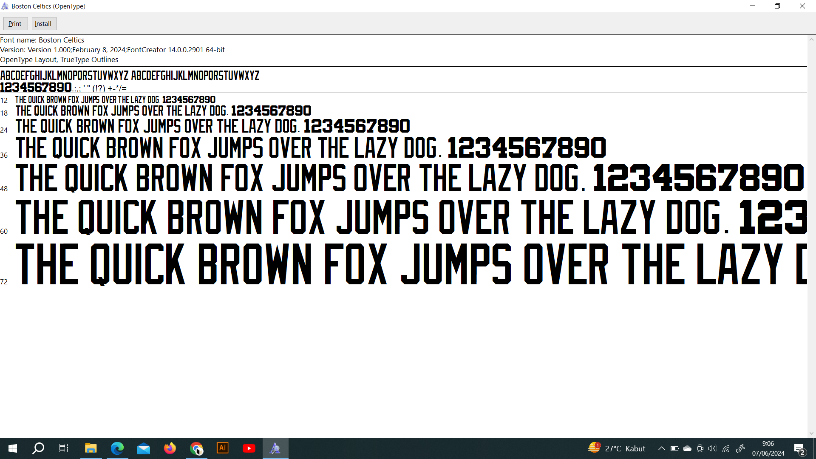Image resolution: width=816 pixels, height=459 pixels.
Task: Open File Explorer from taskbar
Action: [x=91, y=448]
